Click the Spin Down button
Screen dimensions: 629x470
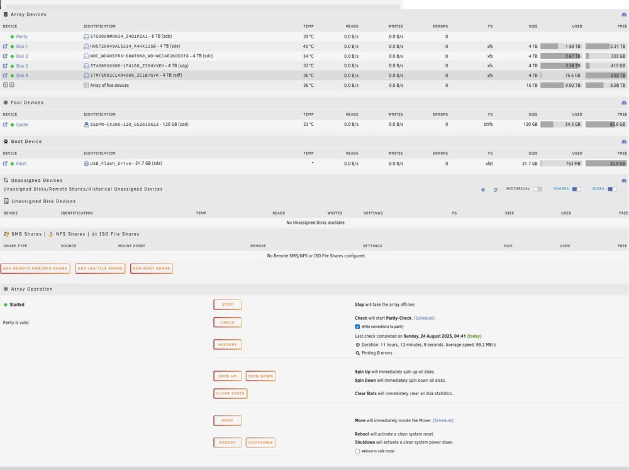pyautogui.click(x=260, y=376)
